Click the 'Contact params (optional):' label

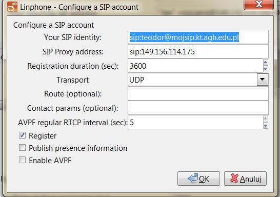(72, 108)
